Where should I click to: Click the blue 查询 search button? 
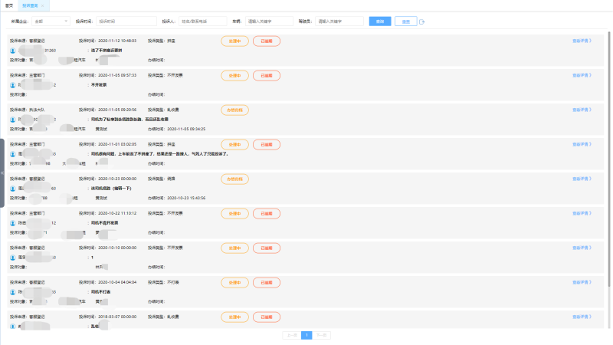[x=379, y=21]
